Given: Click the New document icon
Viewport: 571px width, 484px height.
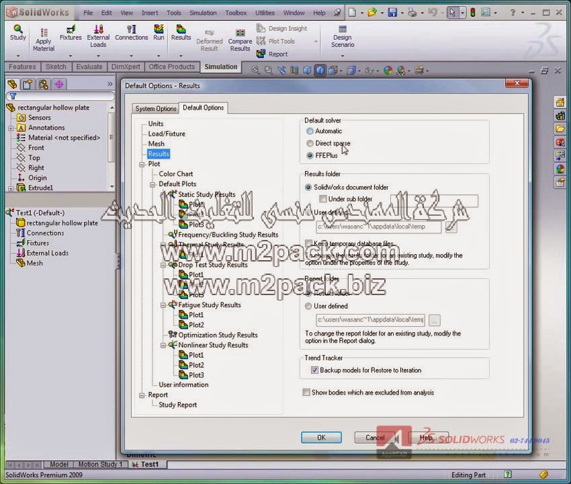Looking at the screenshot, I should (x=352, y=12).
